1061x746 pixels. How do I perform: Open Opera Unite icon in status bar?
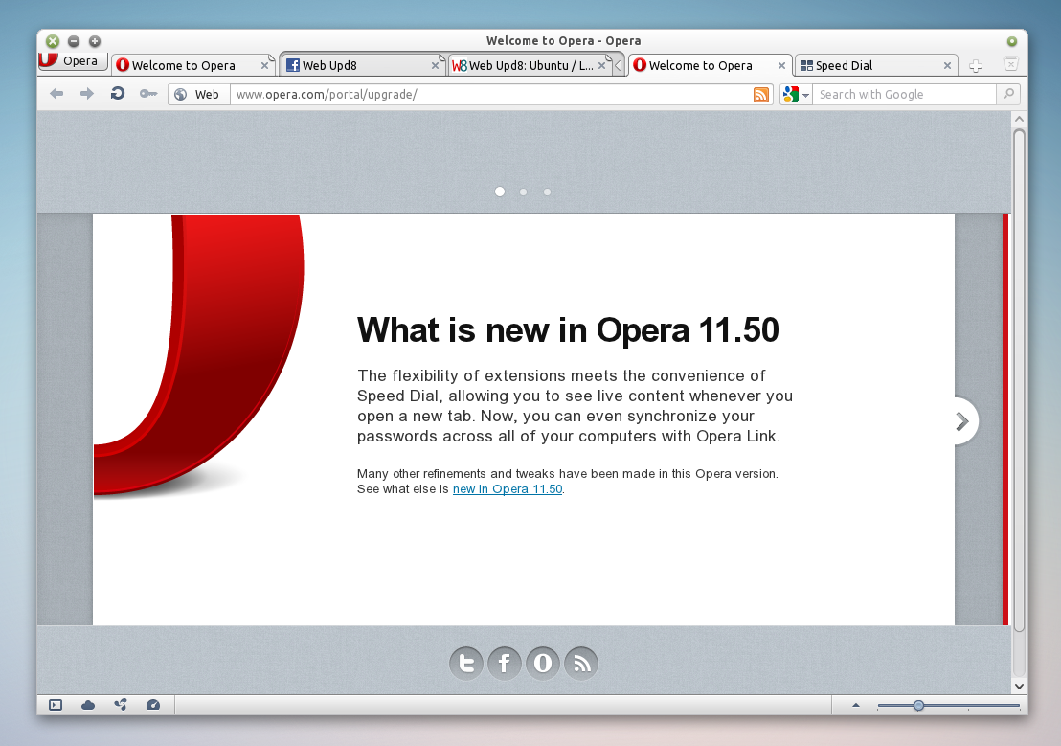[x=121, y=706]
